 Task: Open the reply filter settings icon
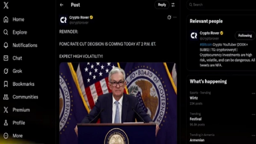point(173,5)
